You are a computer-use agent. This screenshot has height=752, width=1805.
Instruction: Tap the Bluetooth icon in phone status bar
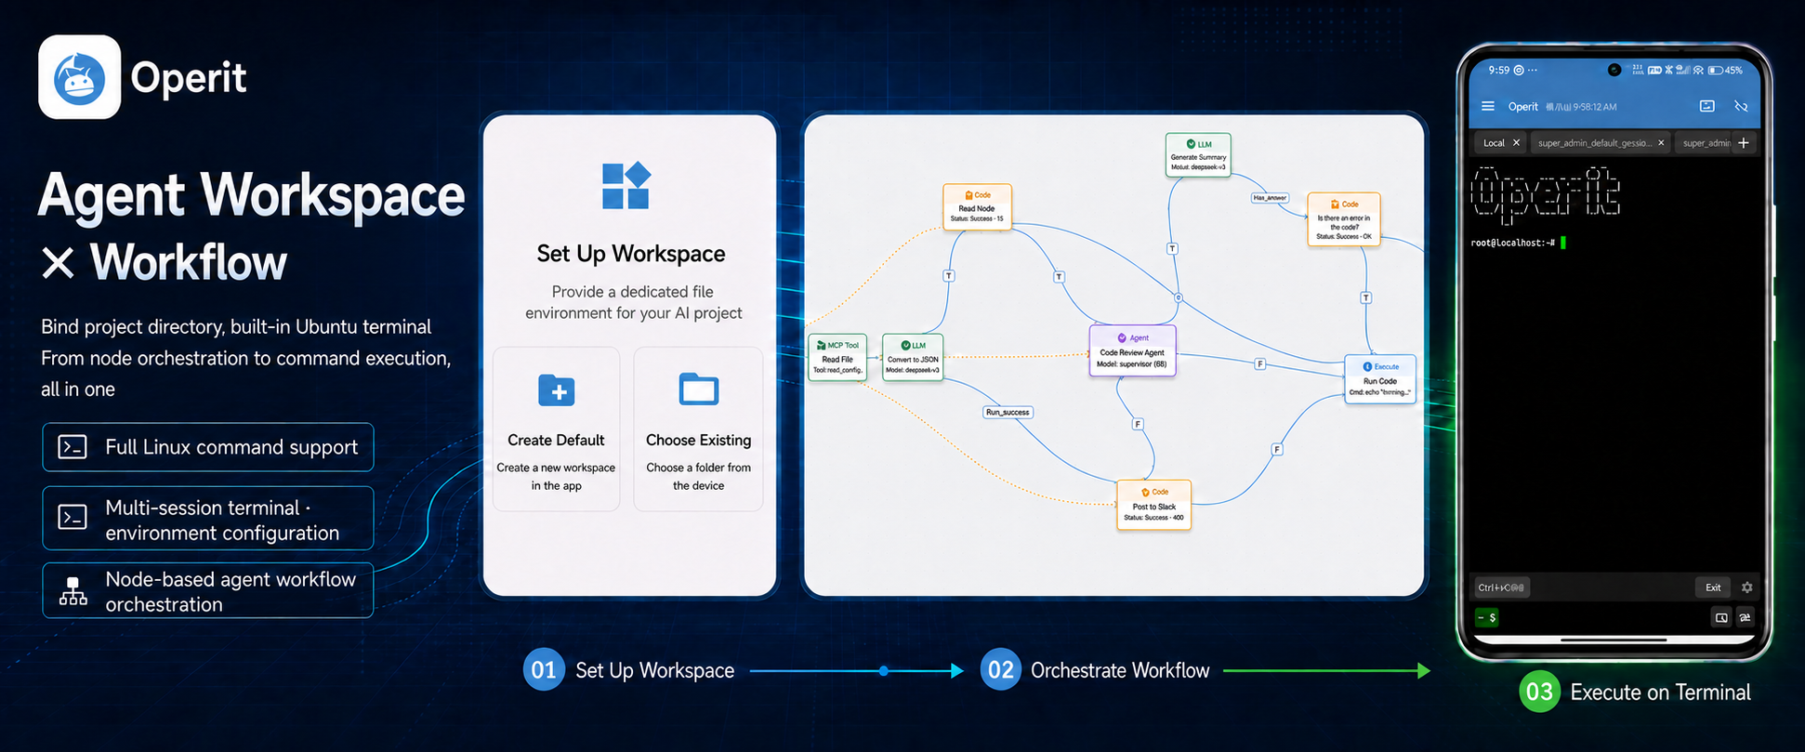[x=1668, y=70]
